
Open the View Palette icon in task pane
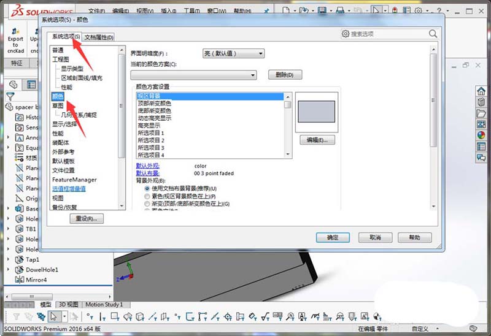click(x=481, y=124)
